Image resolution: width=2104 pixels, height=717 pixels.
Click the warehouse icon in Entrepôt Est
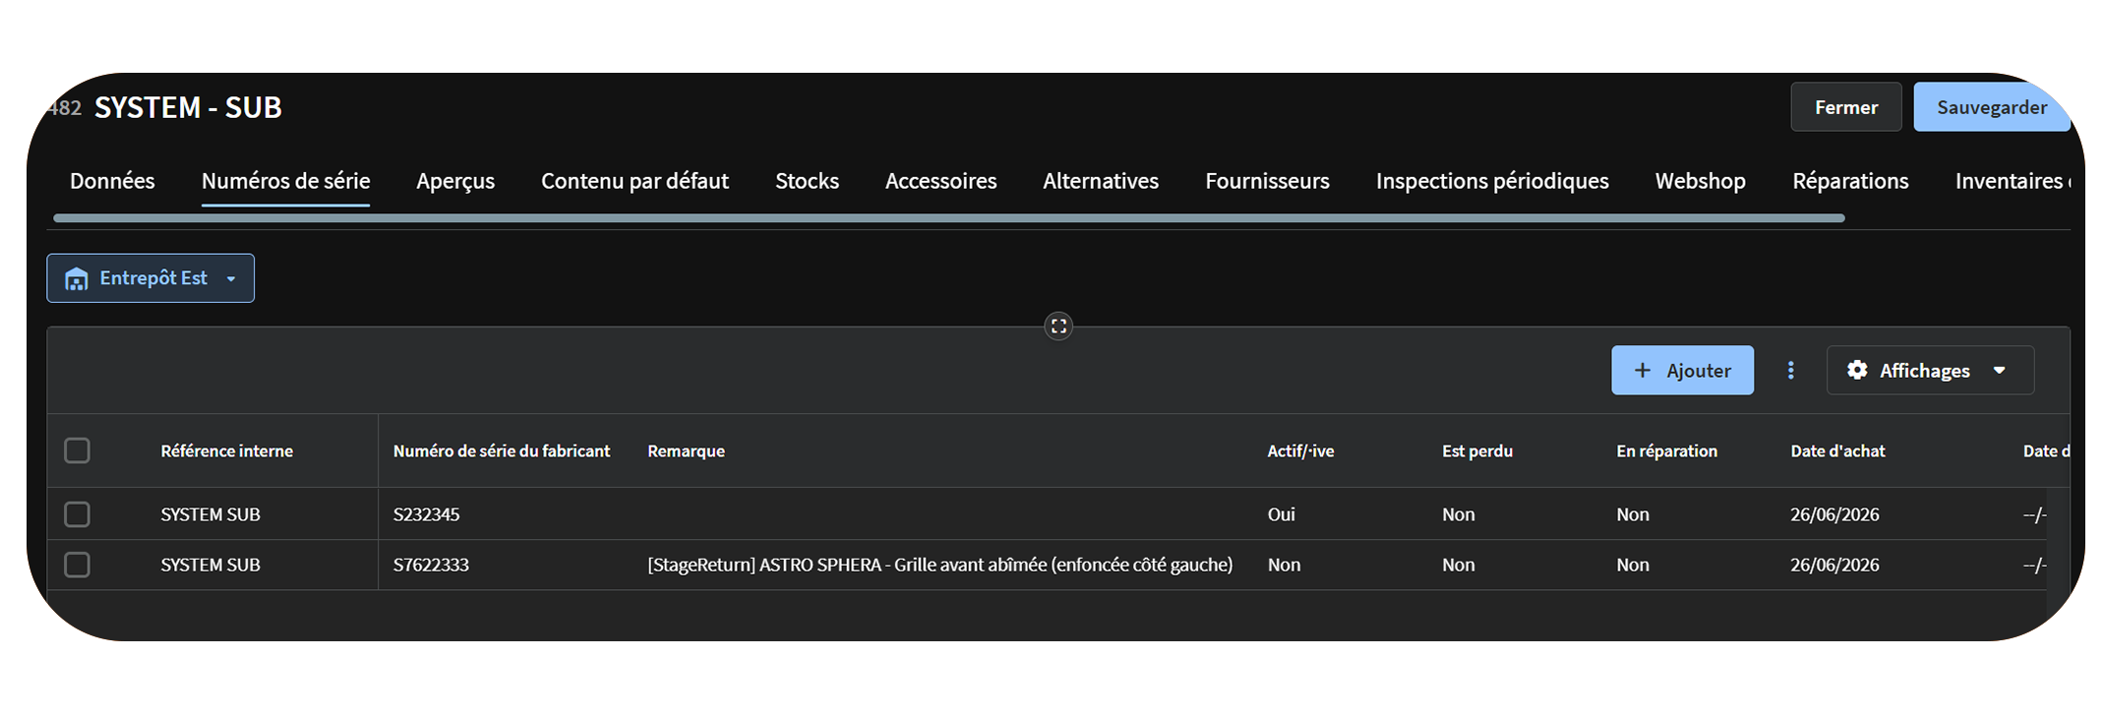[x=76, y=279]
